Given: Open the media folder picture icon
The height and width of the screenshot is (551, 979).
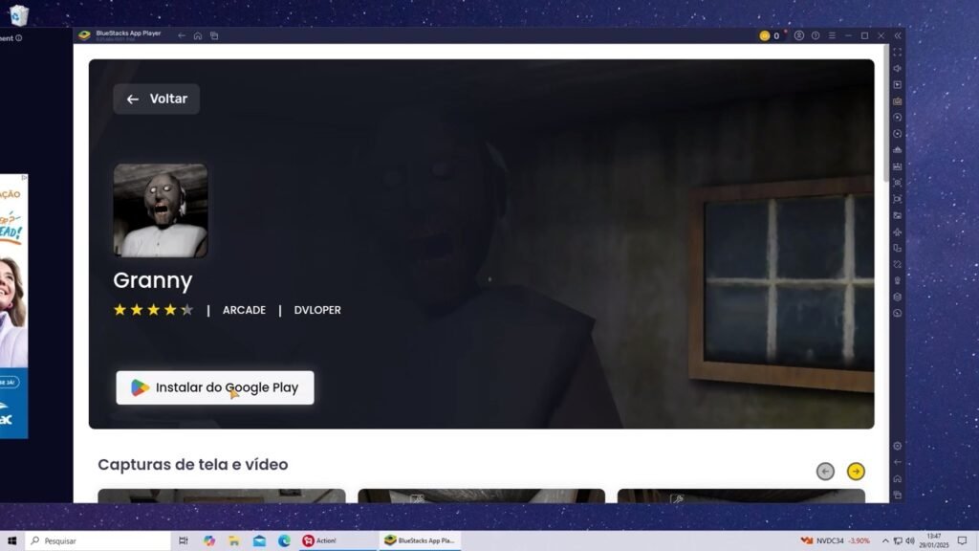Looking at the screenshot, I should [897, 215].
